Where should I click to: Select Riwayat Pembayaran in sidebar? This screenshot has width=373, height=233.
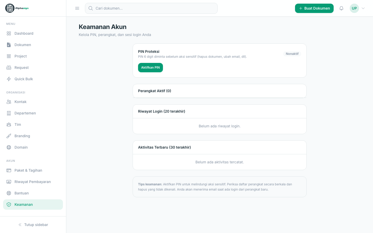coord(33,182)
